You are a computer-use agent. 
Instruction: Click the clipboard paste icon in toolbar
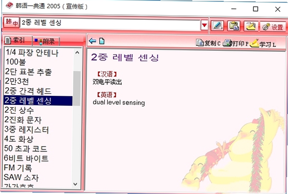[234, 25]
